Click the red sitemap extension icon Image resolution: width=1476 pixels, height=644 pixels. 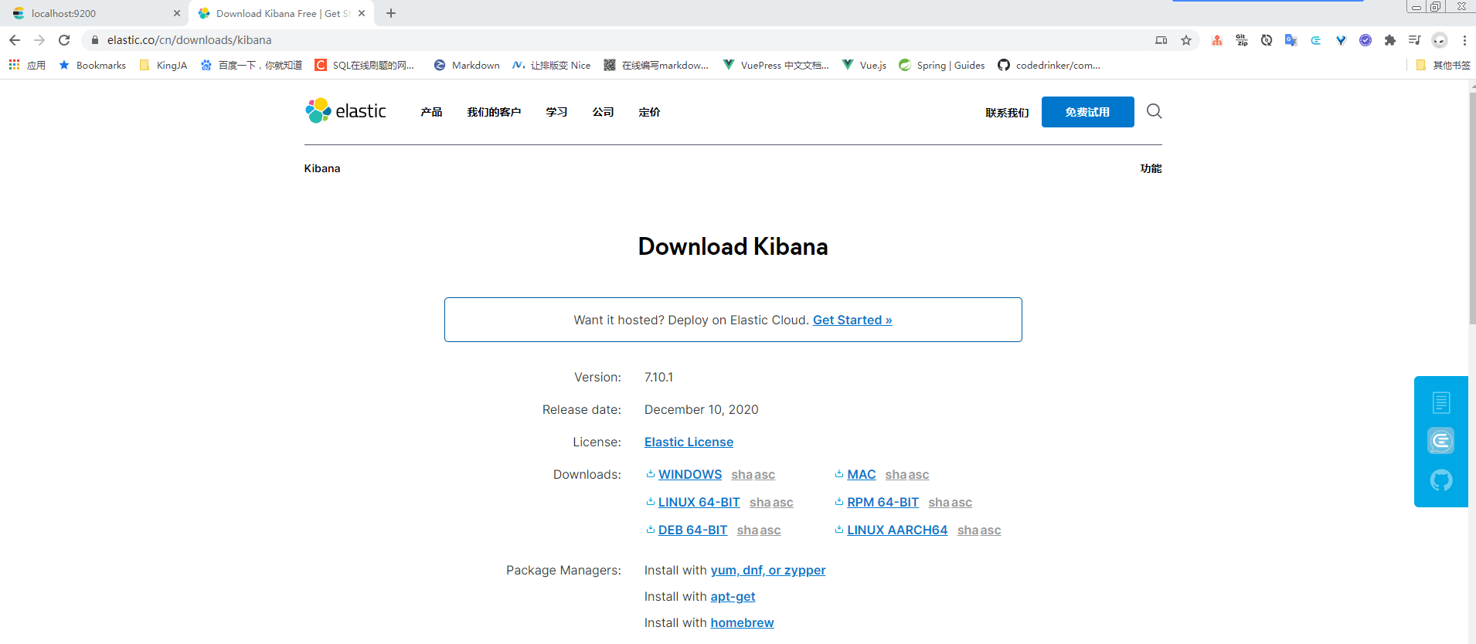pos(1217,40)
